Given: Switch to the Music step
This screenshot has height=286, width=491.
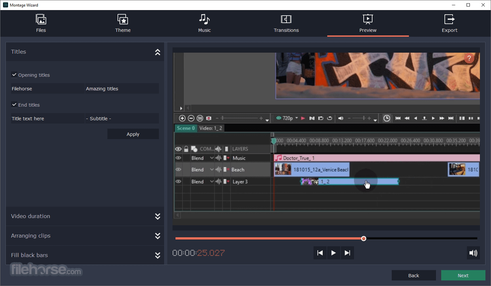Looking at the screenshot, I should pyautogui.click(x=205, y=23).
